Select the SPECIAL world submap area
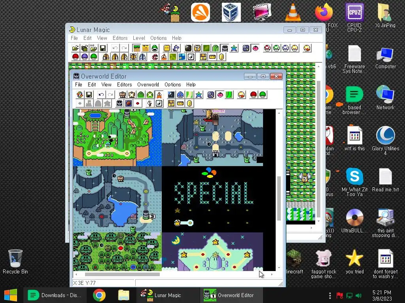405x303 pixels. point(212,199)
